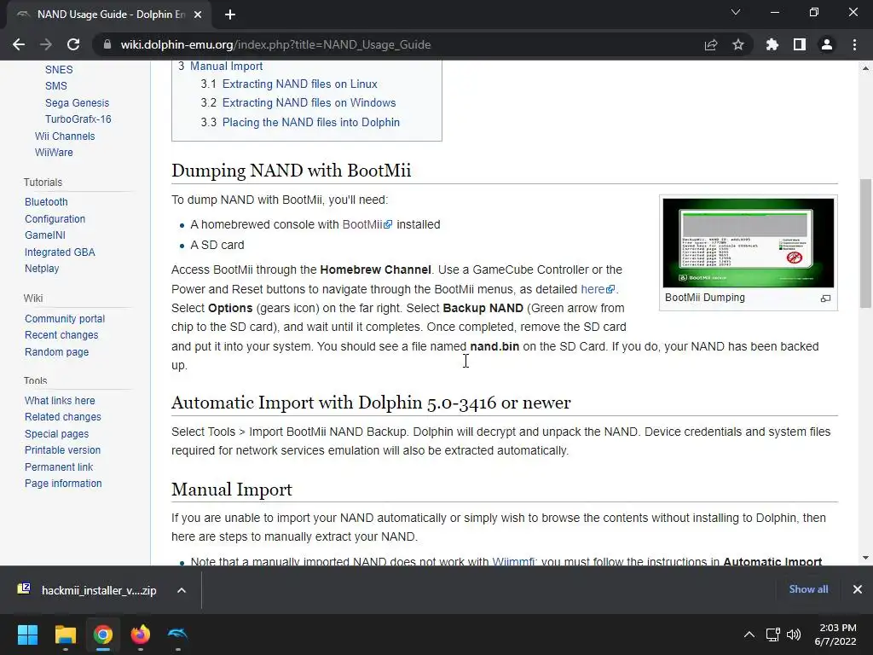Open WiiWare sidebar link
This screenshot has height=655, width=873.
54,153
